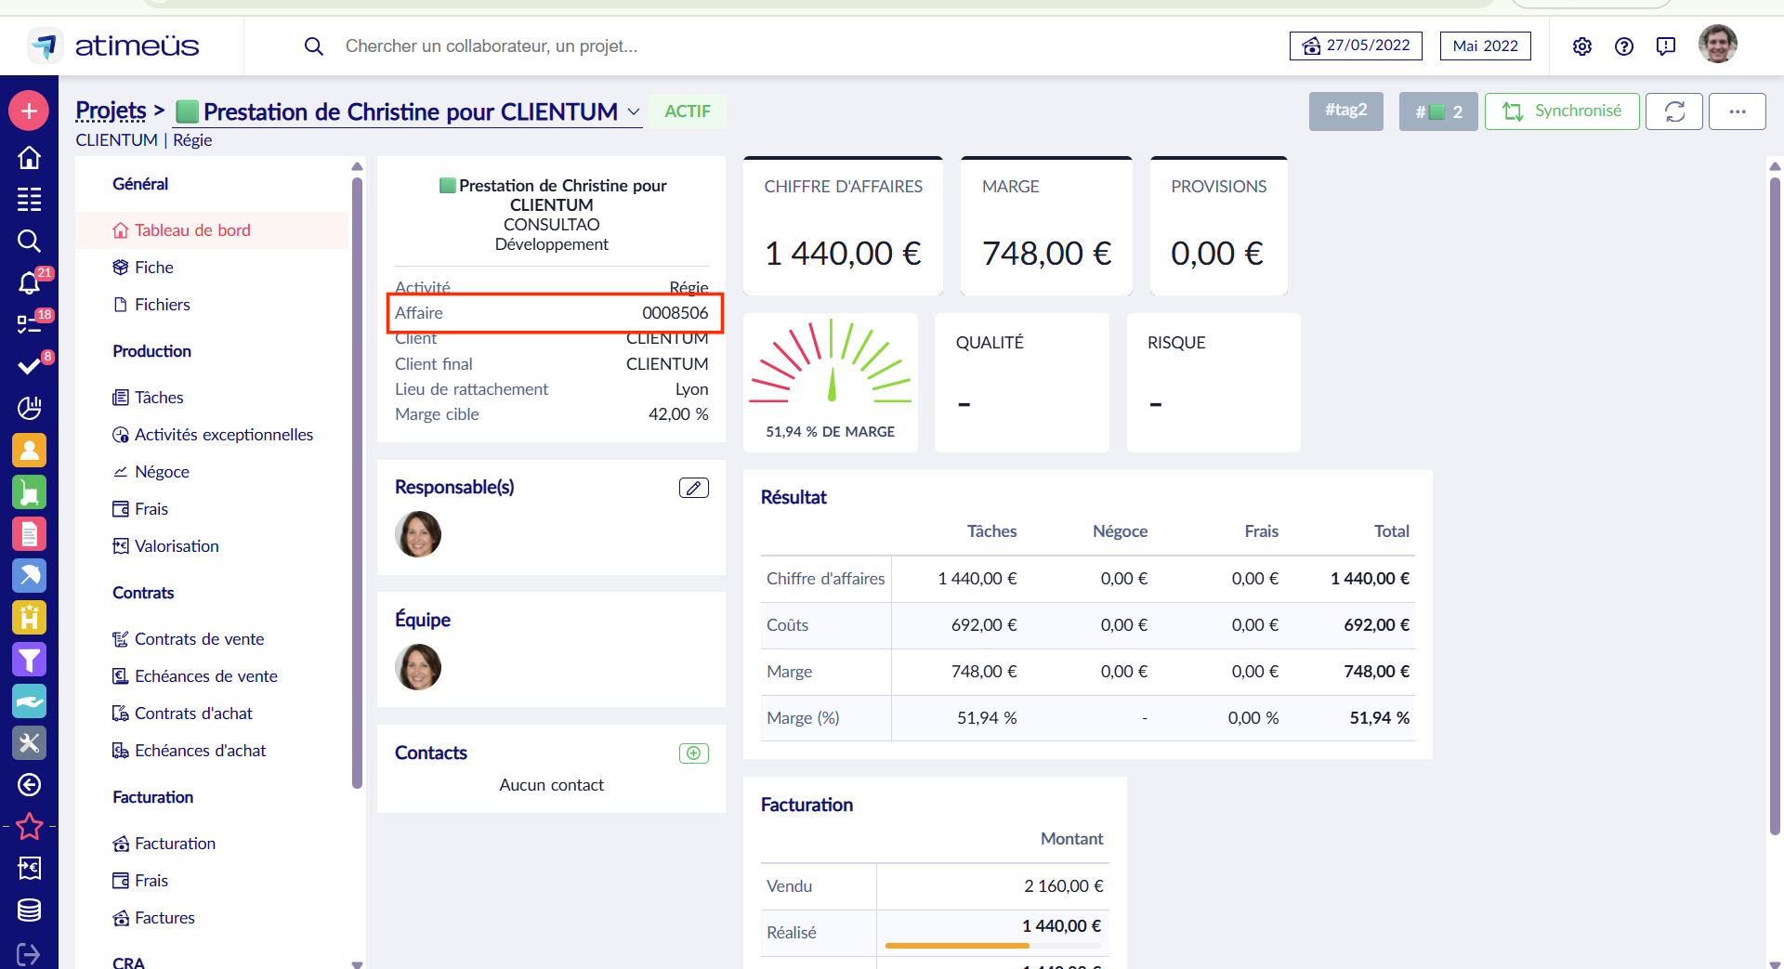
Task: Open Fiche menu item
Action: click(213, 268)
